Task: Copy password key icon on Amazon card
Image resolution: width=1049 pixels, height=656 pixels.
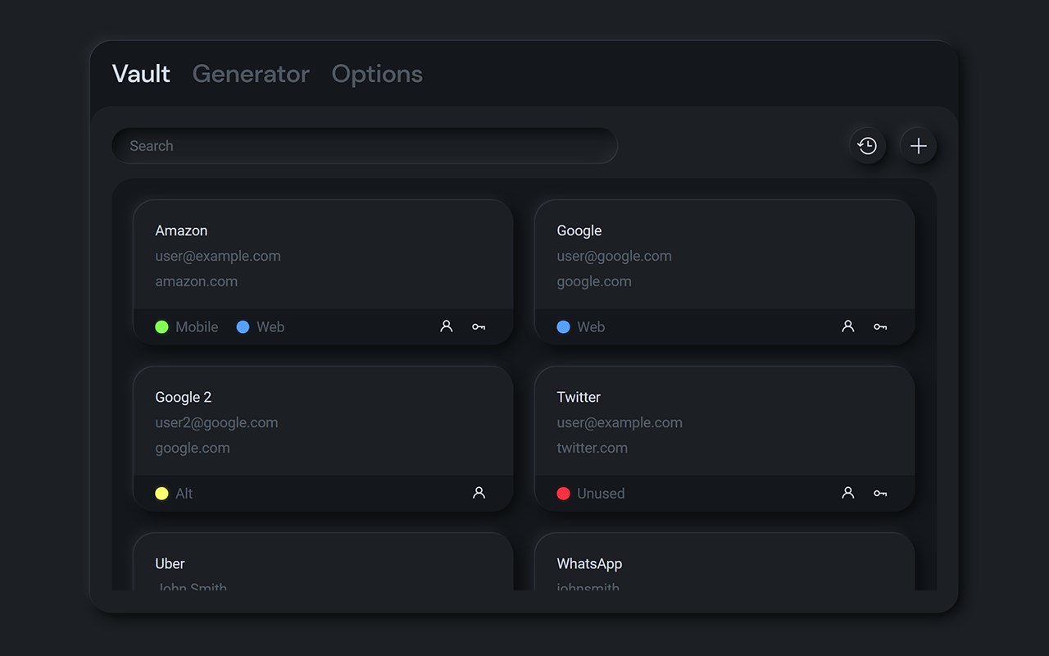Action: click(479, 326)
